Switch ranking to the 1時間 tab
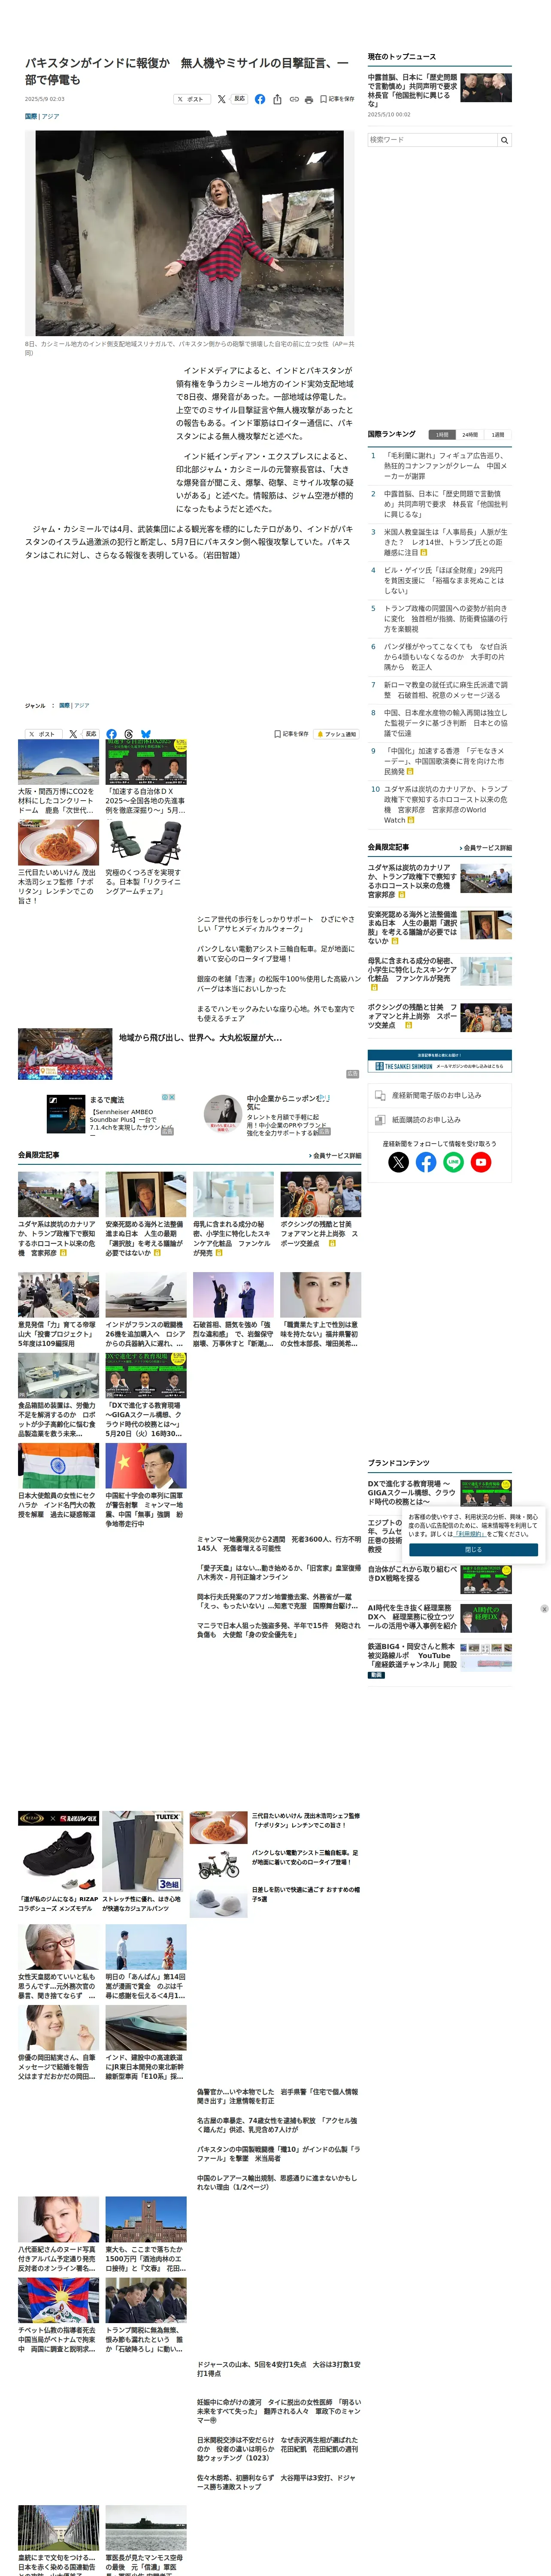The width and height of the screenshot is (551, 2576). (x=442, y=435)
